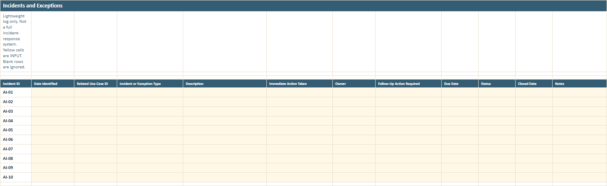This screenshot has width=607, height=186.
Task: Select the Due Date cell for AI-01
Action: [x=460, y=92]
